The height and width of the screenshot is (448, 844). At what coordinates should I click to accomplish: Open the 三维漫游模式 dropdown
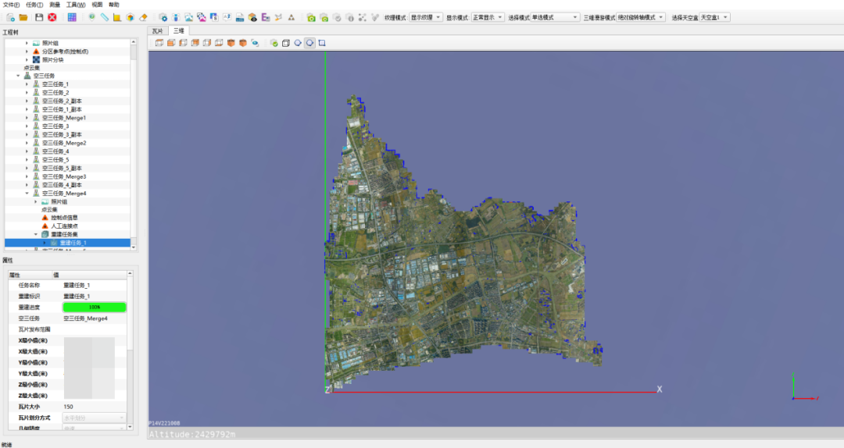tap(641, 17)
